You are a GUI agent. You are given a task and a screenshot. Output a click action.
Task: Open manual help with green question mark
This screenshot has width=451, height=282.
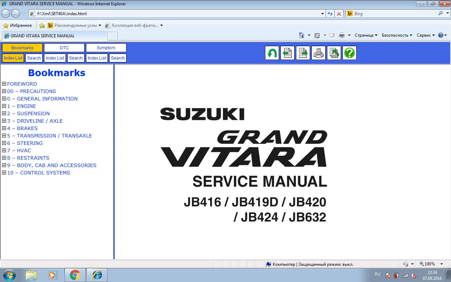pyautogui.click(x=349, y=53)
